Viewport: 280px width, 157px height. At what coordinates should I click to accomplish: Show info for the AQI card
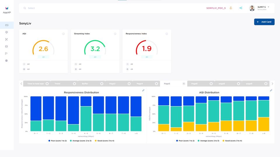[x=63, y=34]
